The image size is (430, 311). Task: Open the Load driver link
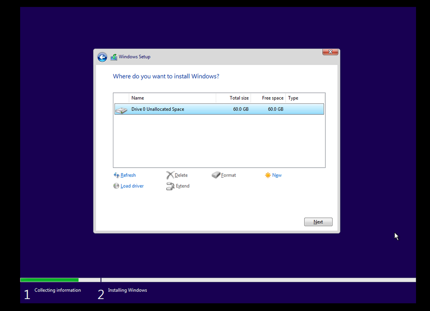pos(132,186)
